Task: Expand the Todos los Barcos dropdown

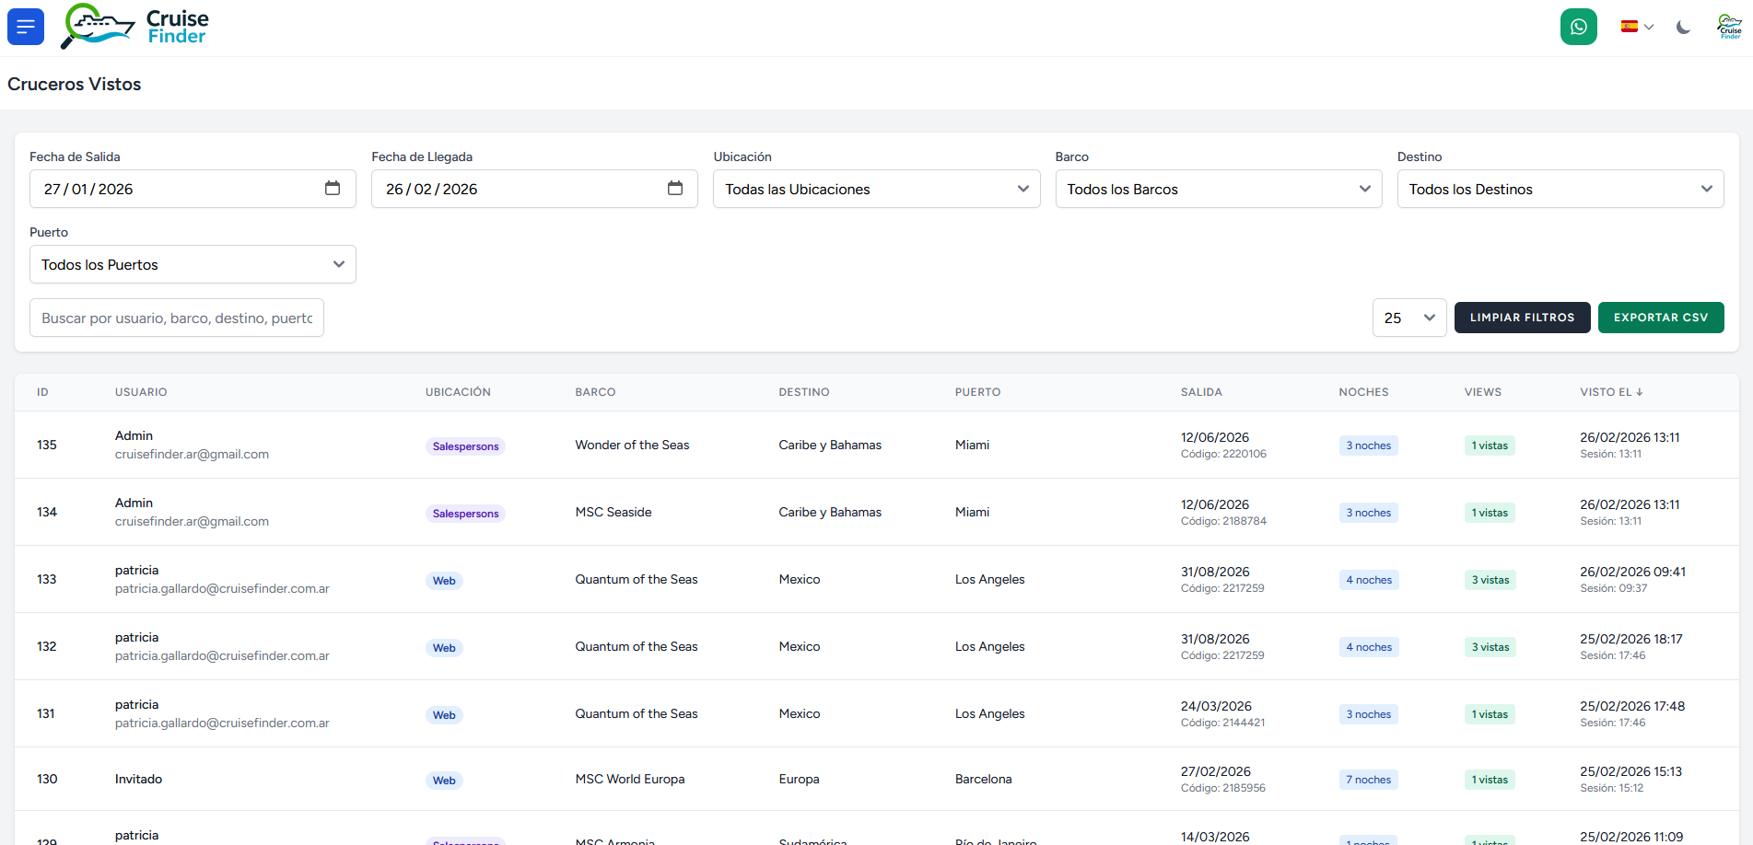Action: point(1218,189)
